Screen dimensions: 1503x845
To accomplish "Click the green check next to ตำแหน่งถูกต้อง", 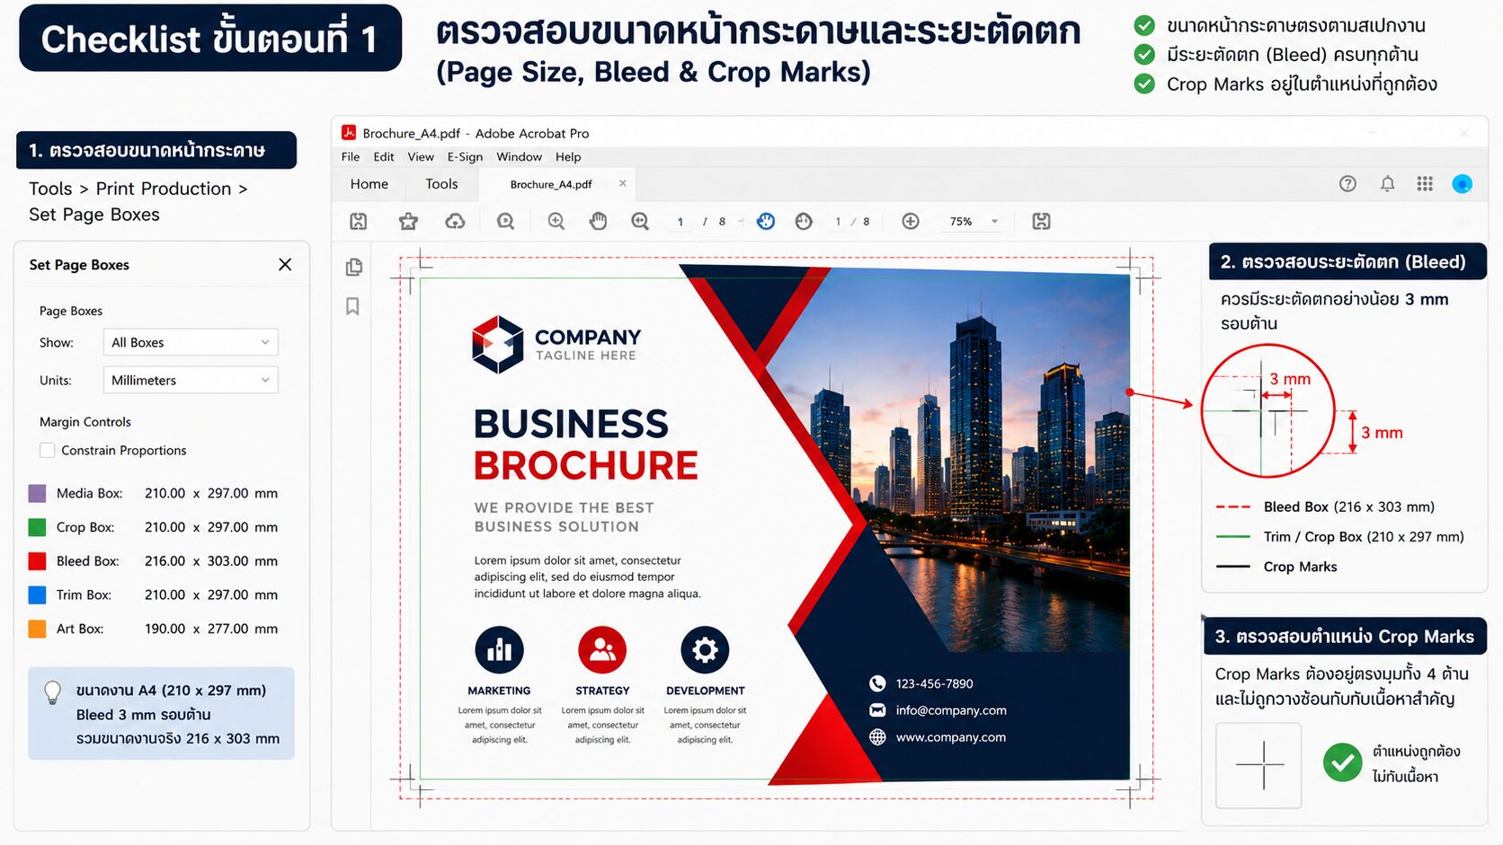I will click(1342, 762).
